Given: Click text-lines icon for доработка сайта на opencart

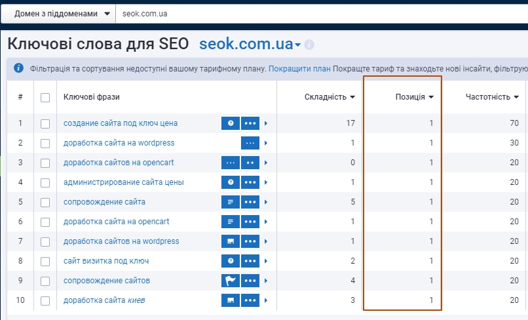Looking at the screenshot, I should [x=231, y=222].
